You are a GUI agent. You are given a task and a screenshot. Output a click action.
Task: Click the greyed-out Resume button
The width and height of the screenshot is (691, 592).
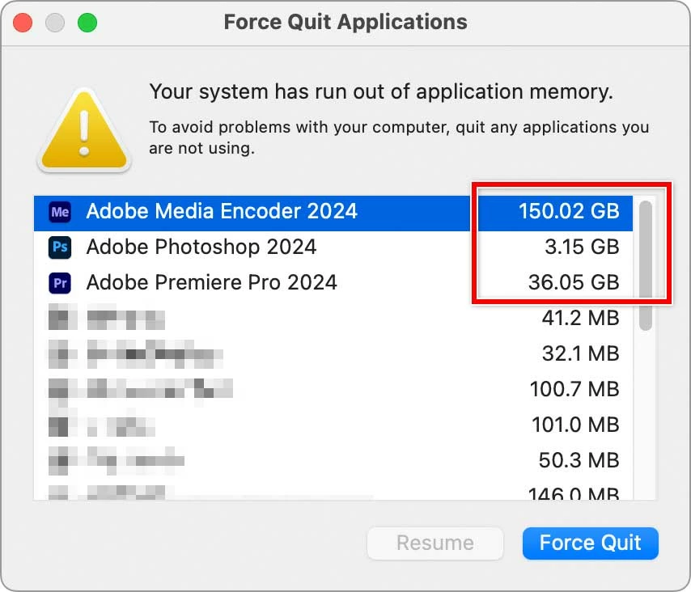tap(435, 543)
